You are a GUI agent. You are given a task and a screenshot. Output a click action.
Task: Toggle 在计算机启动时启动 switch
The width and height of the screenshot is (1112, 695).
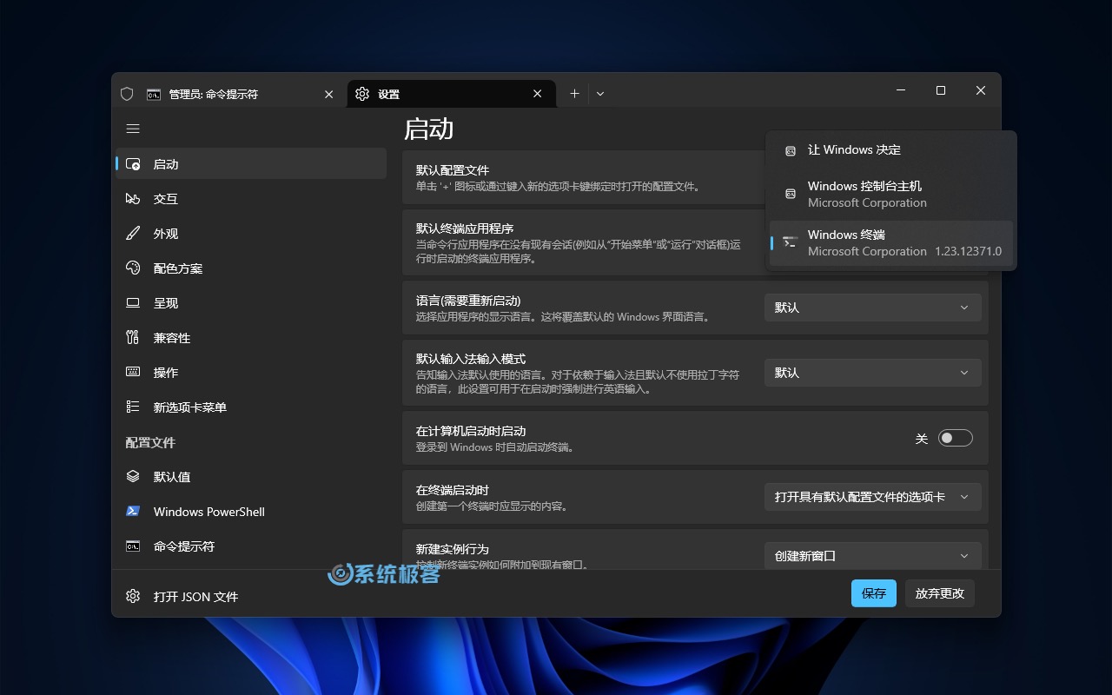tap(955, 438)
